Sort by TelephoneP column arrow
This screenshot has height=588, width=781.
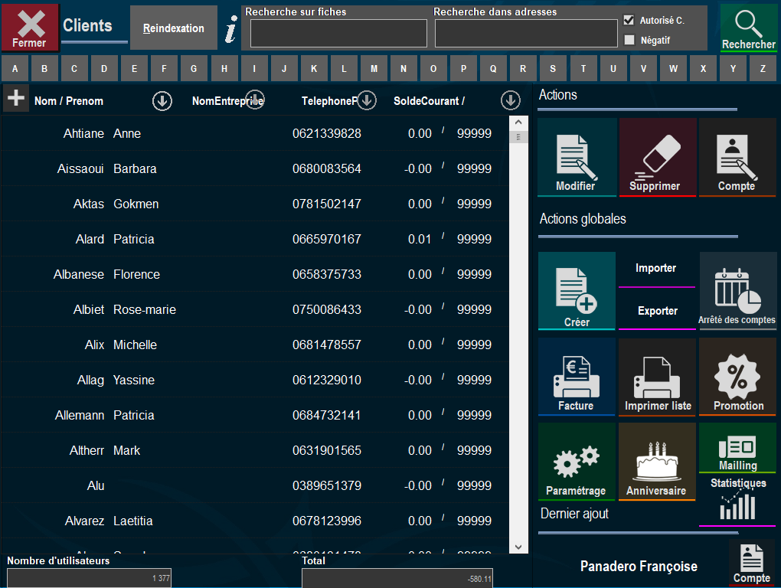point(367,100)
